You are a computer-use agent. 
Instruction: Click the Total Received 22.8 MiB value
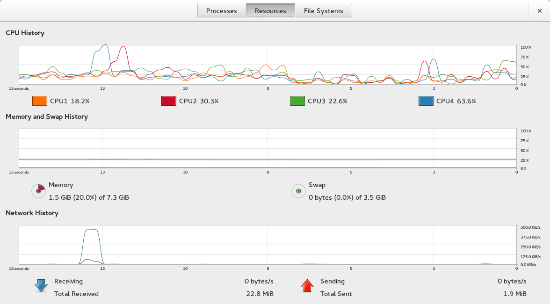coord(260,294)
